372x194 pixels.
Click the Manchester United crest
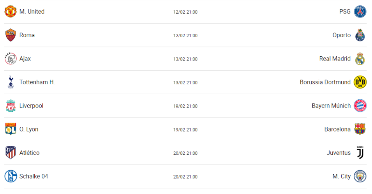(x=11, y=12)
